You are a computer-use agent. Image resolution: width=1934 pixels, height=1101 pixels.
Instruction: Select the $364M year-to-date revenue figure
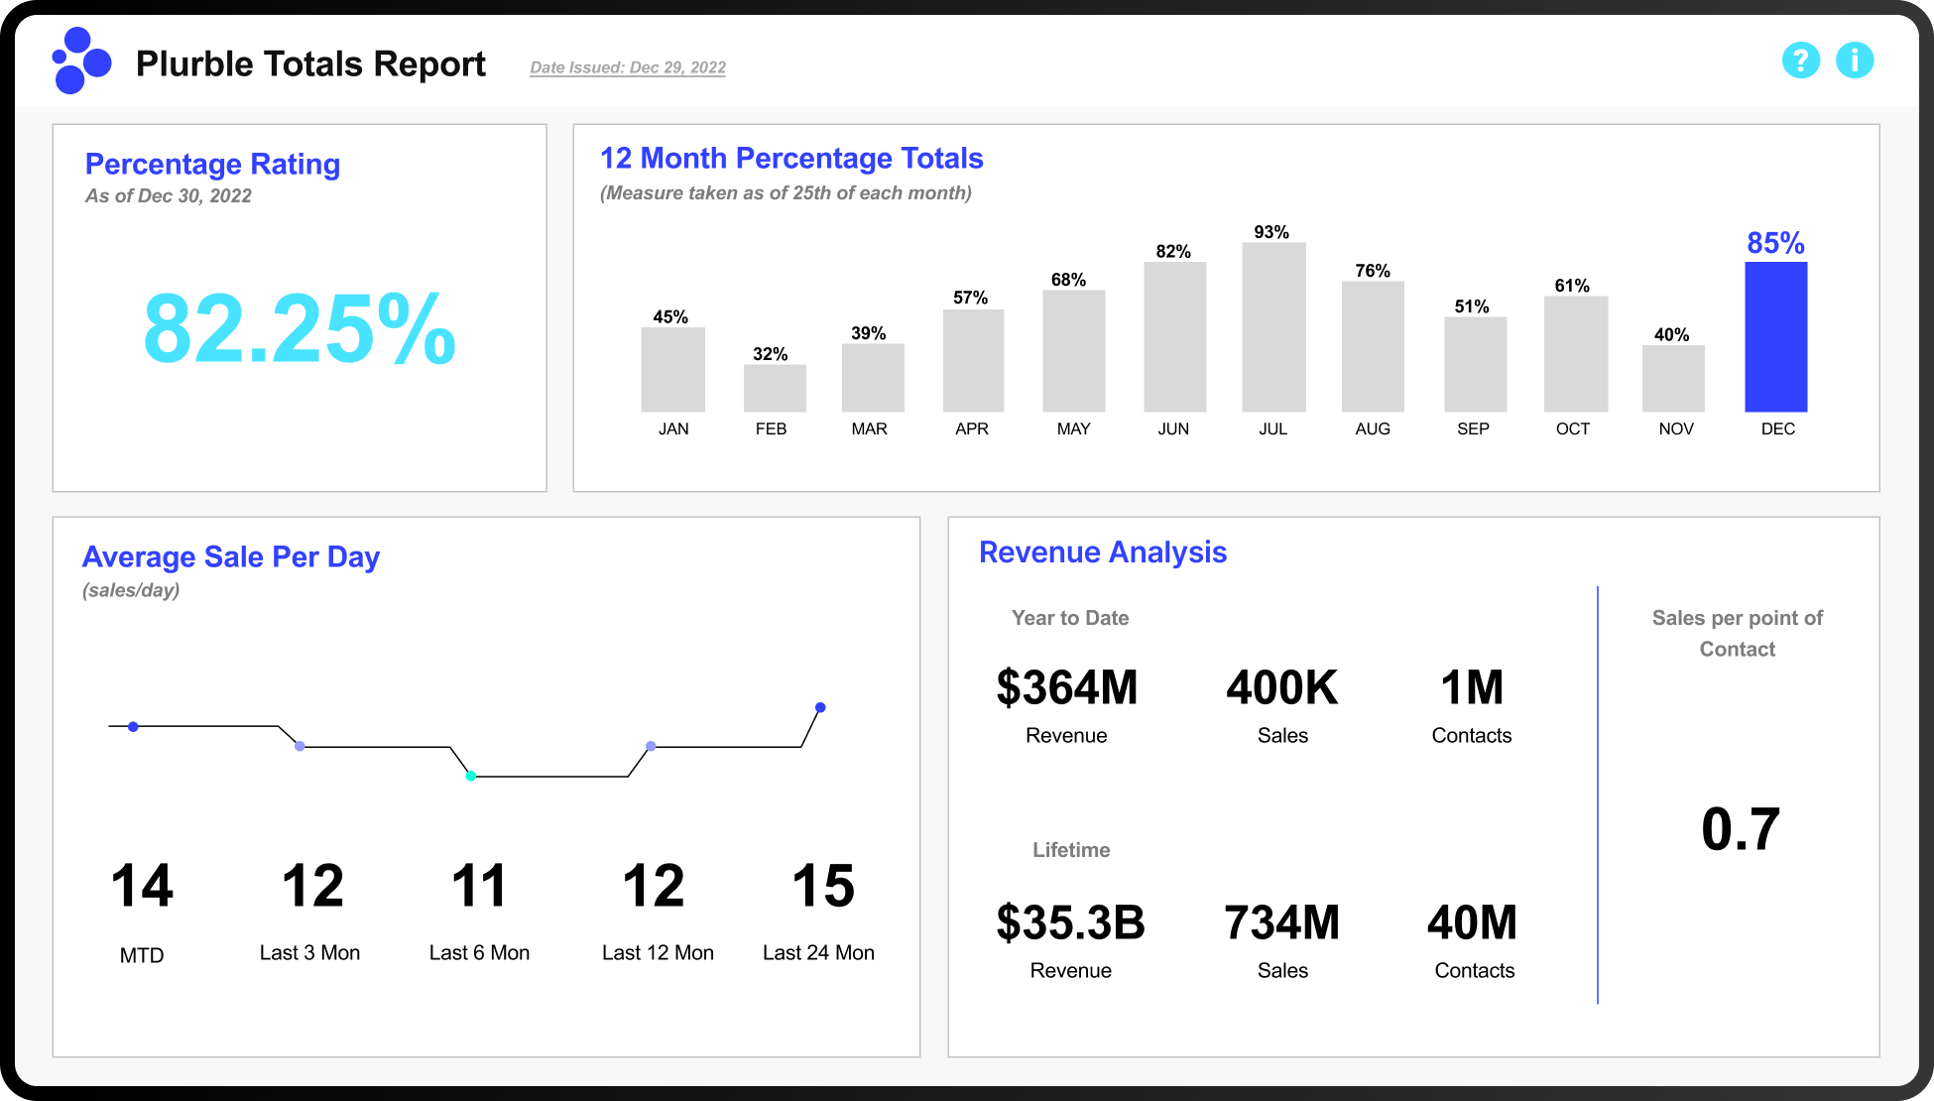pos(1066,687)
